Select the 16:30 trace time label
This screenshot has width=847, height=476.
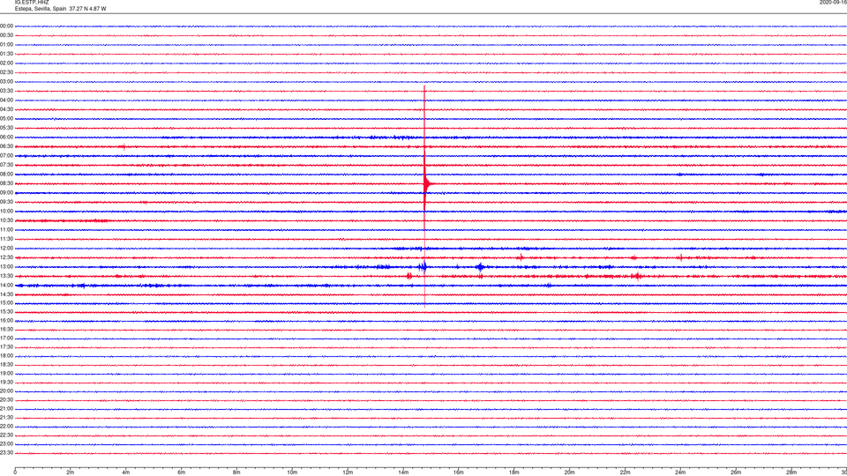(x=6, y=329)
